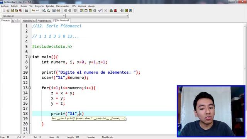Save all files toolbar icon

coord(16,10)
